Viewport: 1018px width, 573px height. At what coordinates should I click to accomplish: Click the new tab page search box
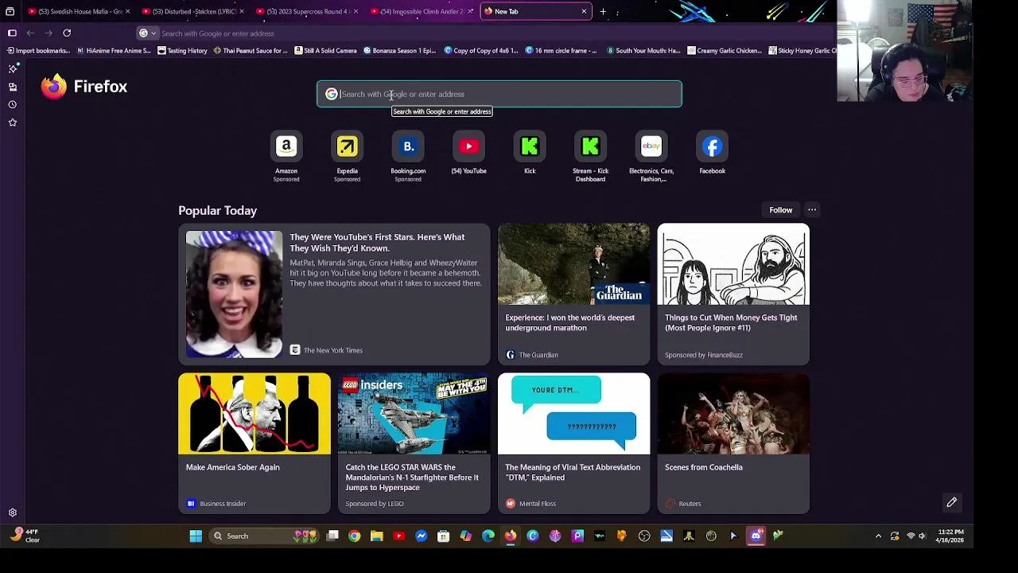click(499, 94)
